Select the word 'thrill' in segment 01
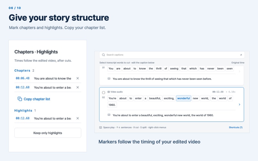Image resolution: width=258 pixels, height=161 pixels. 159,69
